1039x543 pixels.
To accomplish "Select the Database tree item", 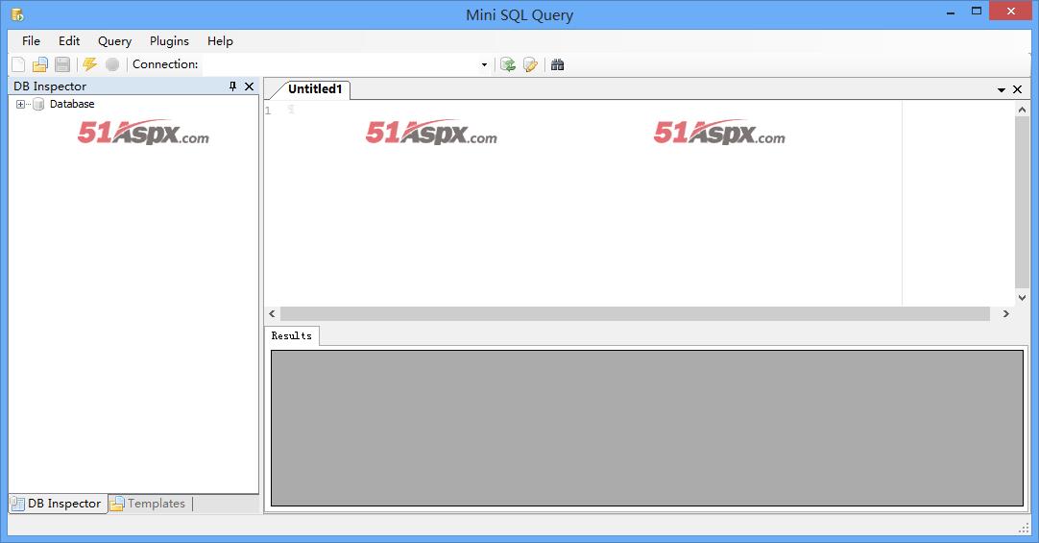I will tap(72, 104).
